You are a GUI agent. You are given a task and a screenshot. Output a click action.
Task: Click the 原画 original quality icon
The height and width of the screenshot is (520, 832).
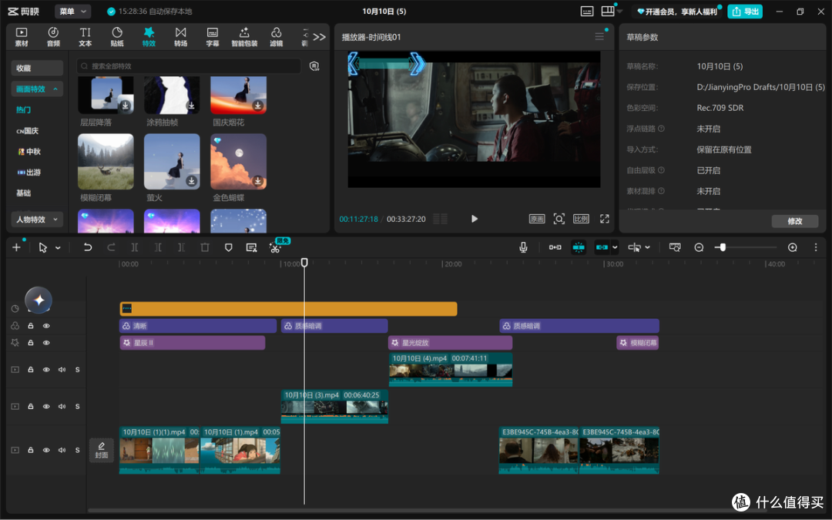(537, 219)
